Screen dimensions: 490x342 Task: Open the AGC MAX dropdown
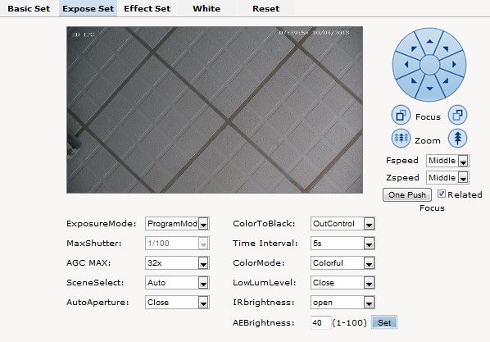(x=177, y=263)
